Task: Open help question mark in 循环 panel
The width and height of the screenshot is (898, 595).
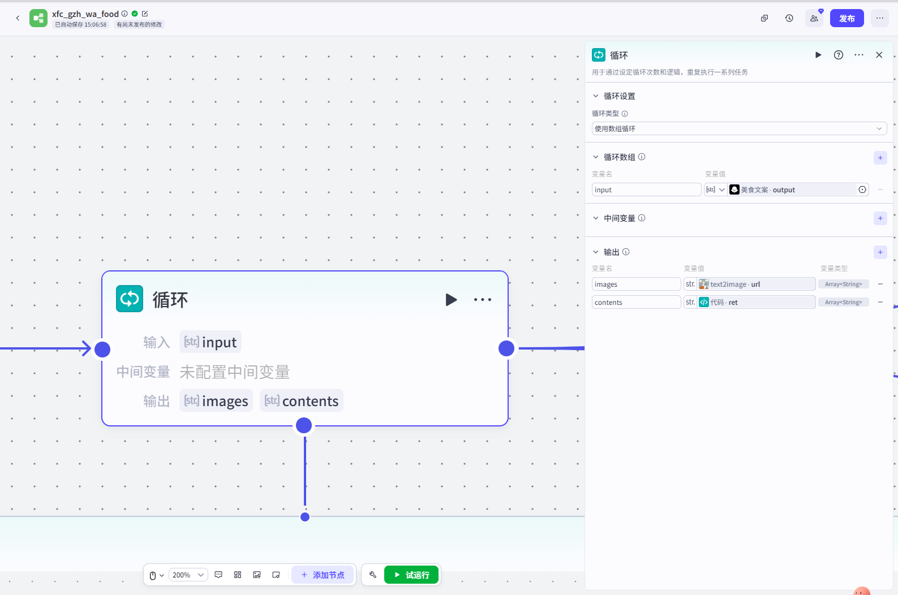Action: click(x=839, y=55)
